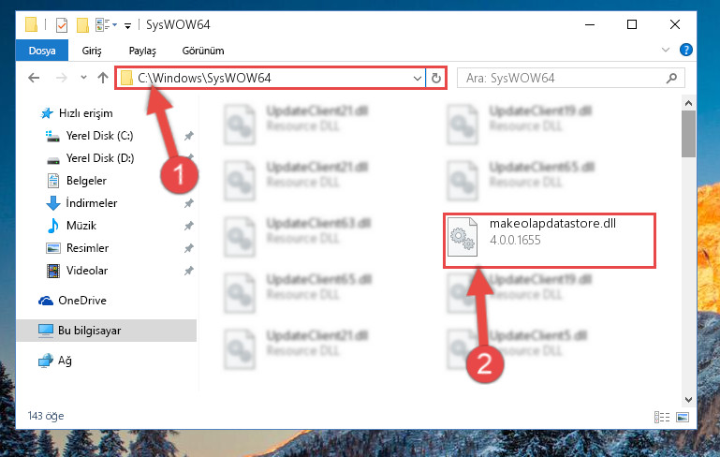The height and width of the screenshot is (457, 720).
Task: Click the Back navigation arrow
Action: [34, 78]
